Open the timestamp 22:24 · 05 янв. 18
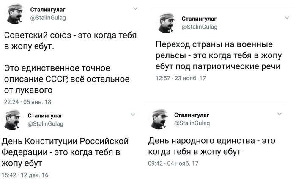 [27, 101]
